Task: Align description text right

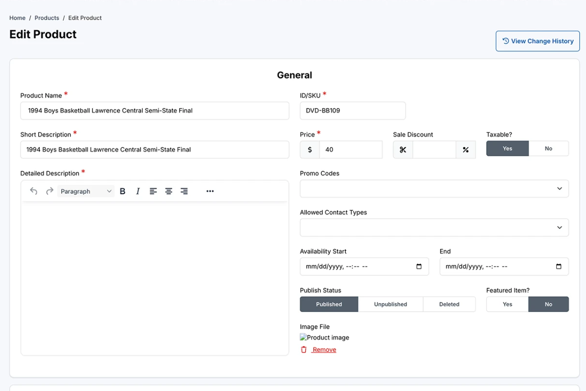Action: (184, 191)
